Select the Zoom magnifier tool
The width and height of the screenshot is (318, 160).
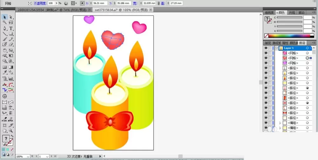11,130
